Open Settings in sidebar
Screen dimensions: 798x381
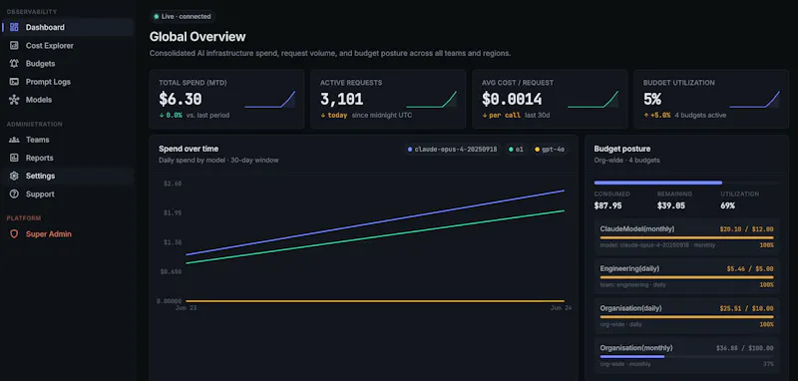pos(68,176)
